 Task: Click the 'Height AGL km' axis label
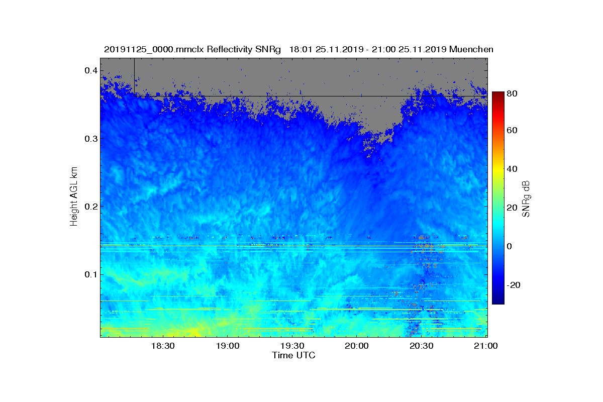pyautogui.click(x=74, y=196)
